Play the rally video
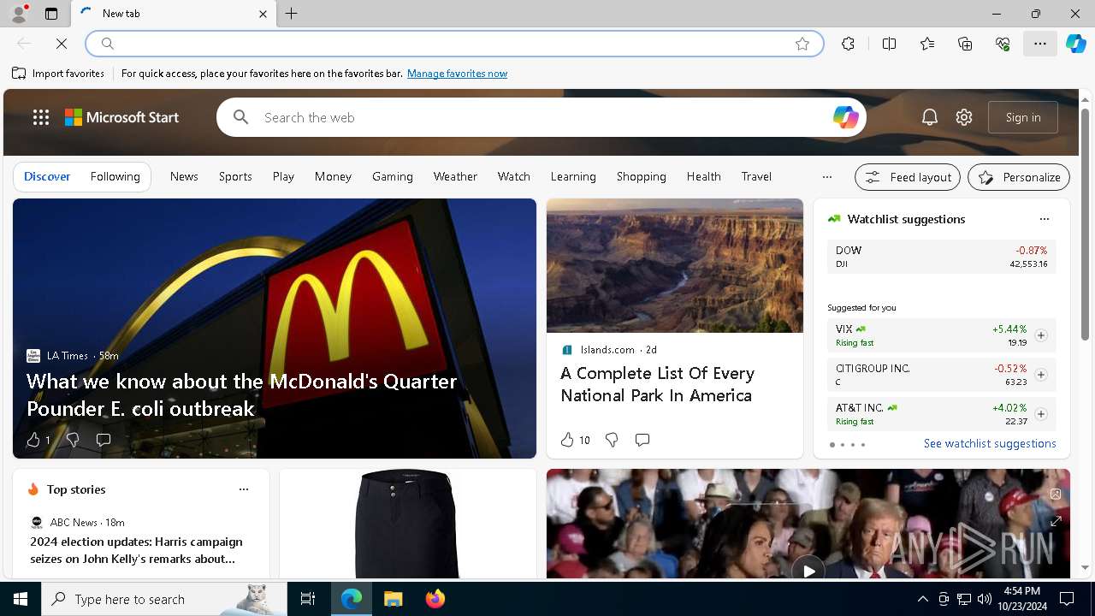The image size is (1095, 616). (808, 570)
